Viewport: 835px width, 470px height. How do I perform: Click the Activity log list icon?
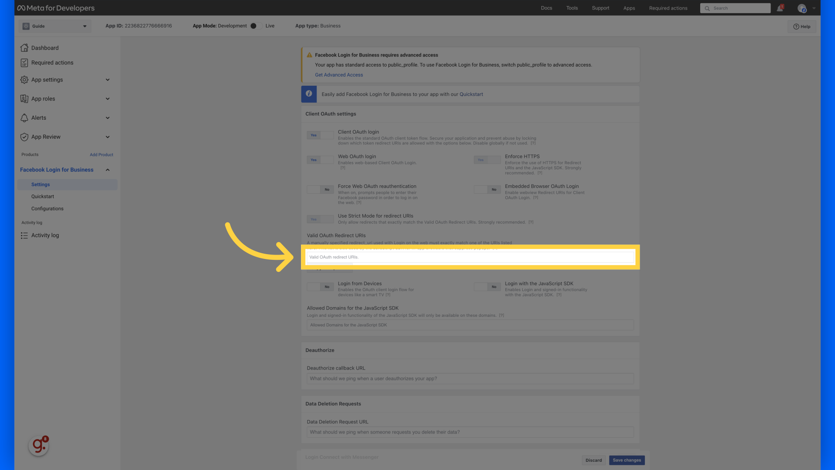(24, 235)
